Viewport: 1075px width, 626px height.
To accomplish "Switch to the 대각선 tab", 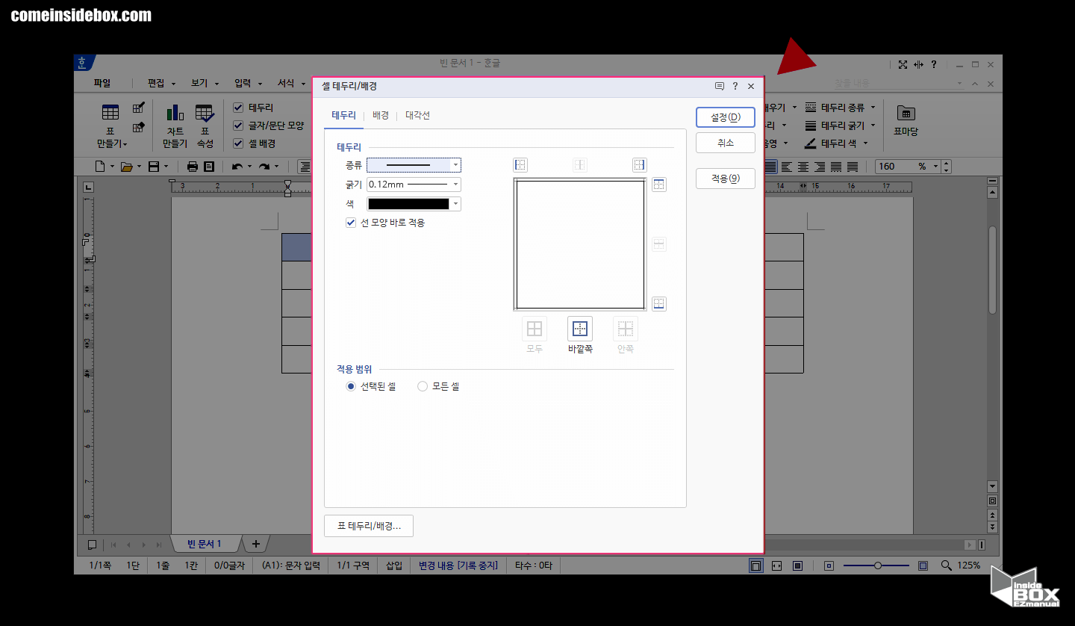I will [x=417, y=116].
